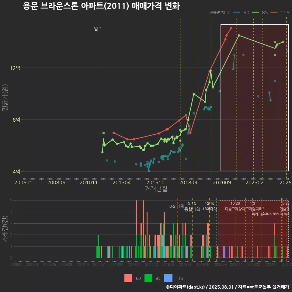Viewport: 292px width, 292px height.
Task: Click the 9·13 종합대책 policy marker label
Action: click(x=192, y=206)
